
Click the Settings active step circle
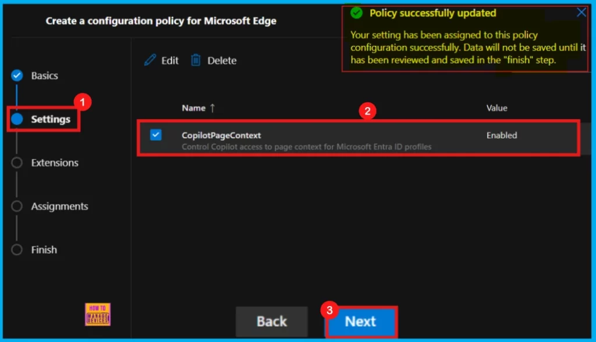point(17,119)
